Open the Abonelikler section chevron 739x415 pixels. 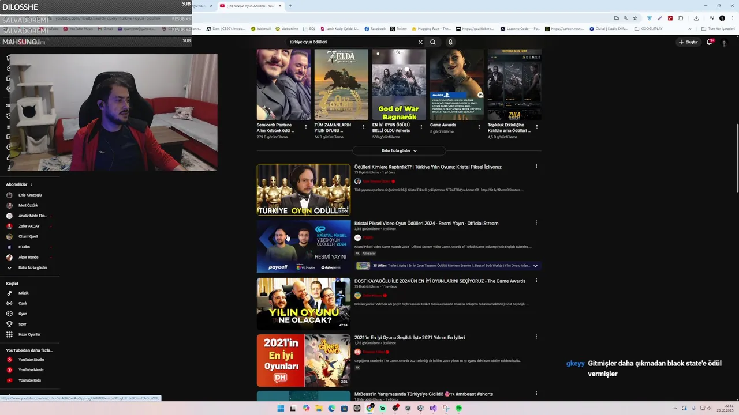(31, 184)
